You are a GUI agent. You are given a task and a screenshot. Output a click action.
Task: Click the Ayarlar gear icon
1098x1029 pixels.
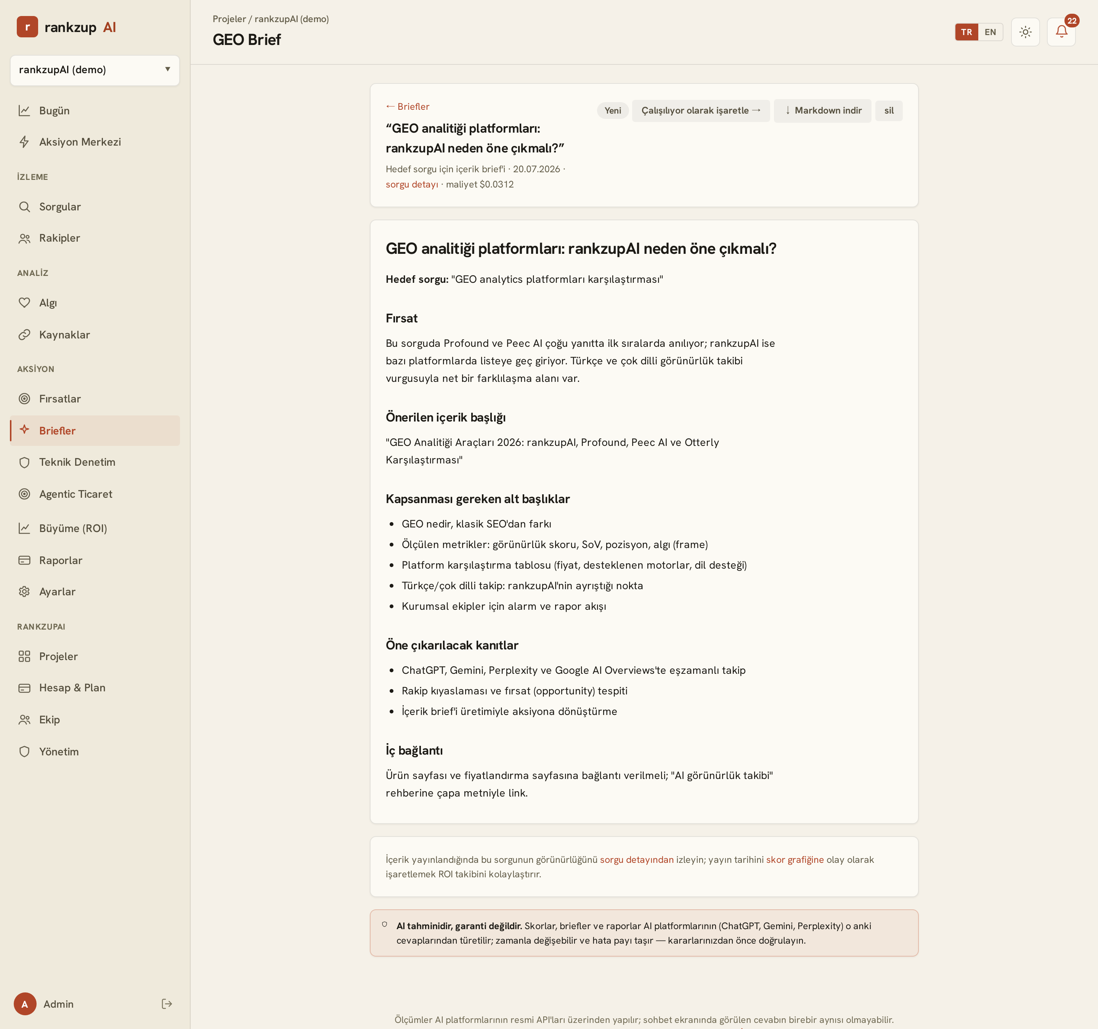tap(24, 591)
